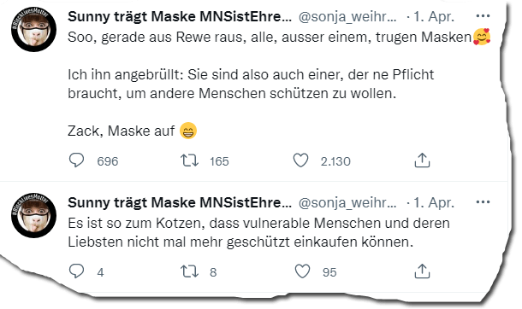Image resolution: width=522 pixels, height=309 pixels.
Task: Retweet the second tweet with 8 retweets
Action: [189, 271]
